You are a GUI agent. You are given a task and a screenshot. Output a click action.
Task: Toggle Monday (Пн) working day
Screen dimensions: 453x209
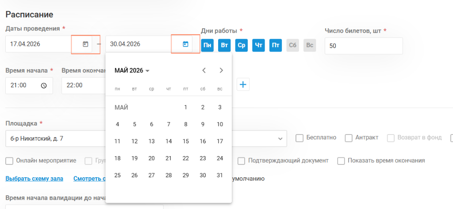pyautogui.click(x=207, y=45)
